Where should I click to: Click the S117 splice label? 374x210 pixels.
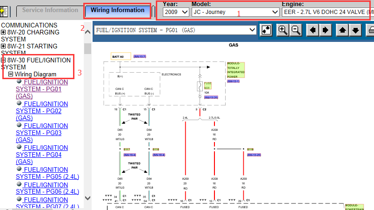127,149
